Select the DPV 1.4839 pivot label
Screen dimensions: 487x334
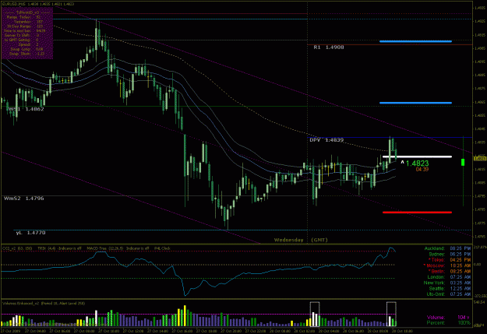click(x=326, y=140)
